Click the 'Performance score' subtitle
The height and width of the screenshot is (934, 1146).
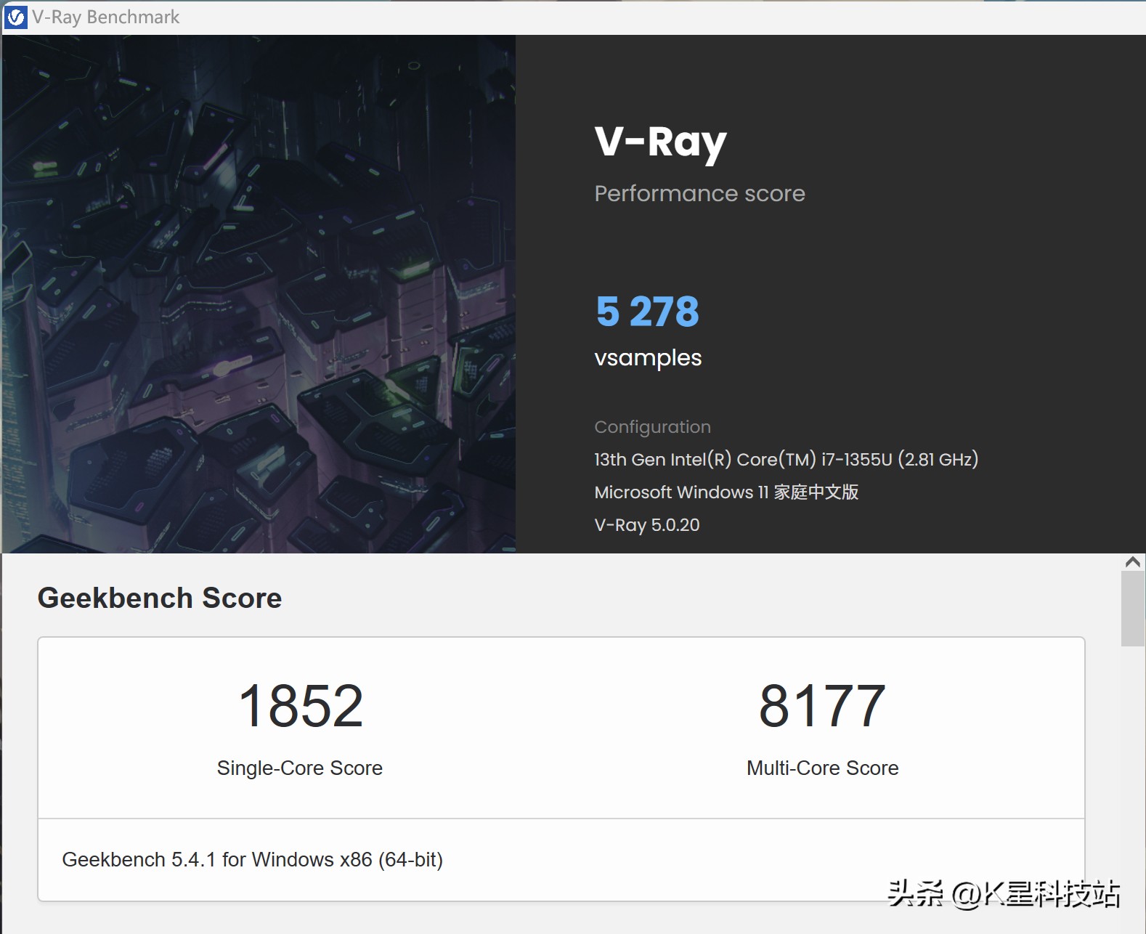click(699, 193)
